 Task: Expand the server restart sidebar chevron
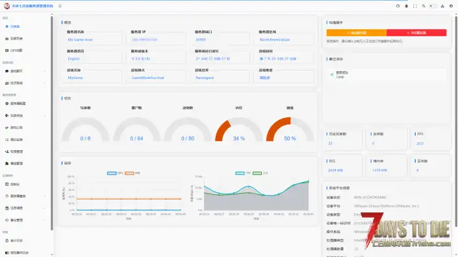coord(45,196)
